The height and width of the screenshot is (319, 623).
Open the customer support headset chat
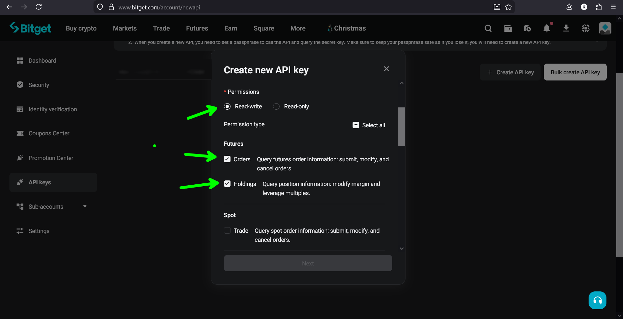pos(597,301)
